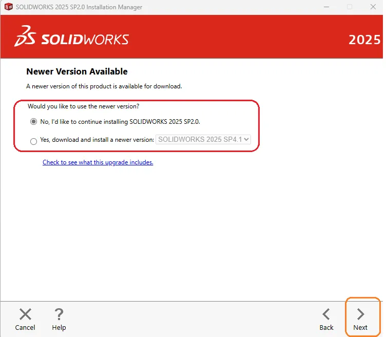Click the SOLIDWORKS title bar app icon
This screenshot has width=386, height=337.
click(8, 7)
